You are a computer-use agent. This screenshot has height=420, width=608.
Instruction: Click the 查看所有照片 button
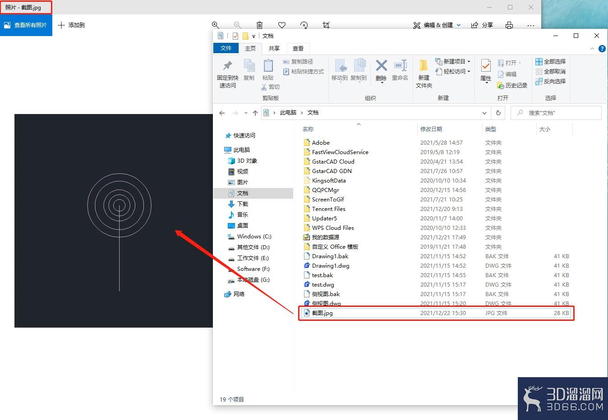(26, 25)
